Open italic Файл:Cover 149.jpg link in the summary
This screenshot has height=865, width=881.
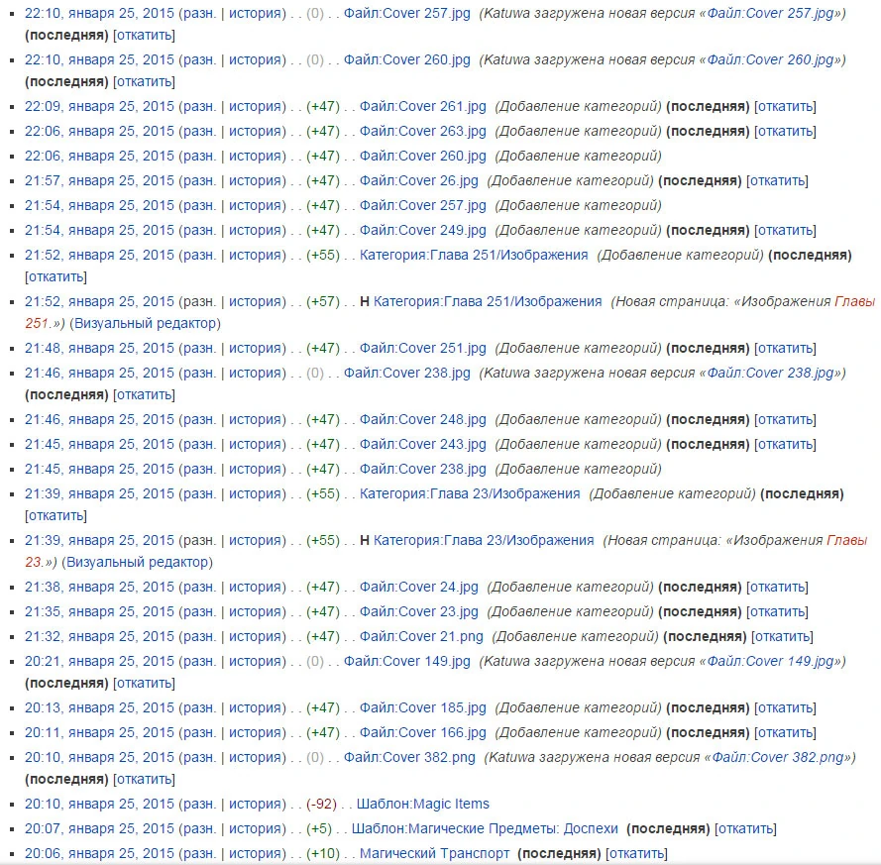(x=770, y=661)
